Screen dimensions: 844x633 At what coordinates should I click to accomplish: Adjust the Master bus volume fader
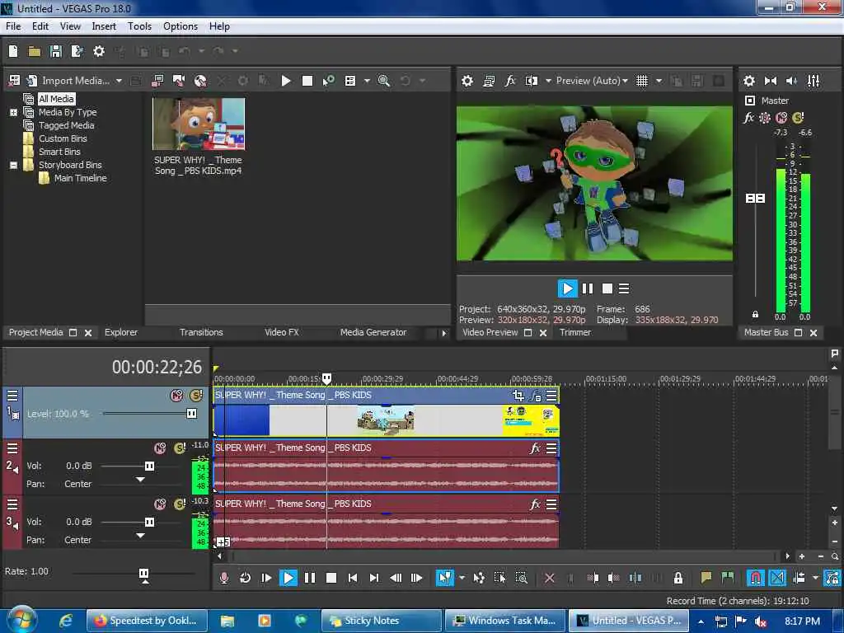click(x=755, y=199)
